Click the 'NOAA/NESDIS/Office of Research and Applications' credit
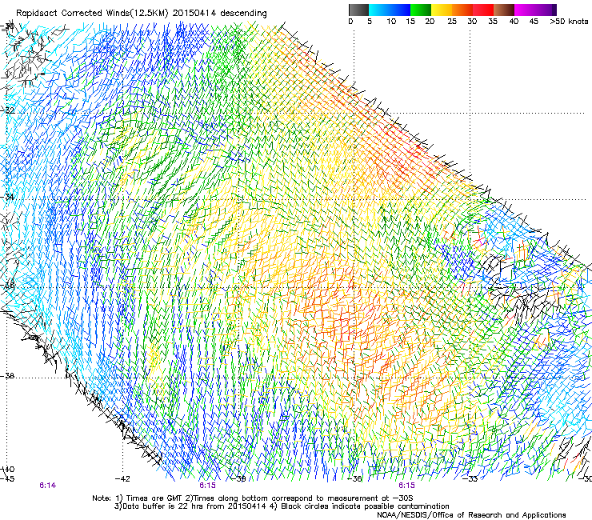The image size is (592, 520). click(x=471, y=515)
